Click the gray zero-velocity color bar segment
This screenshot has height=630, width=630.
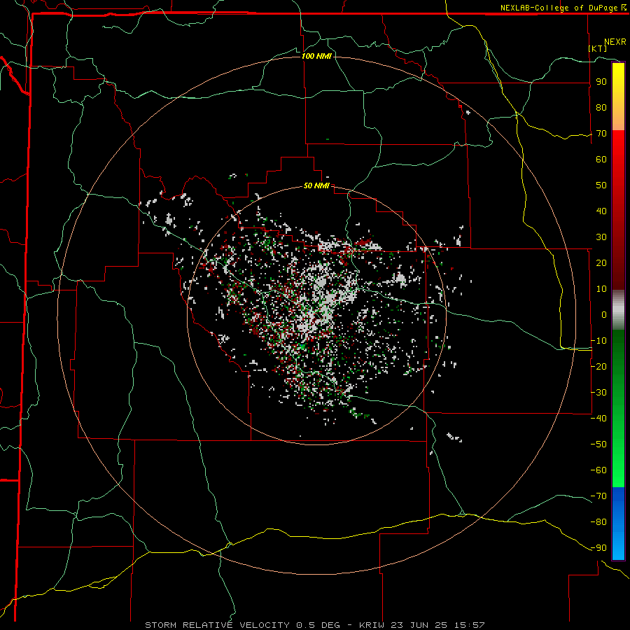click(618, 310)
